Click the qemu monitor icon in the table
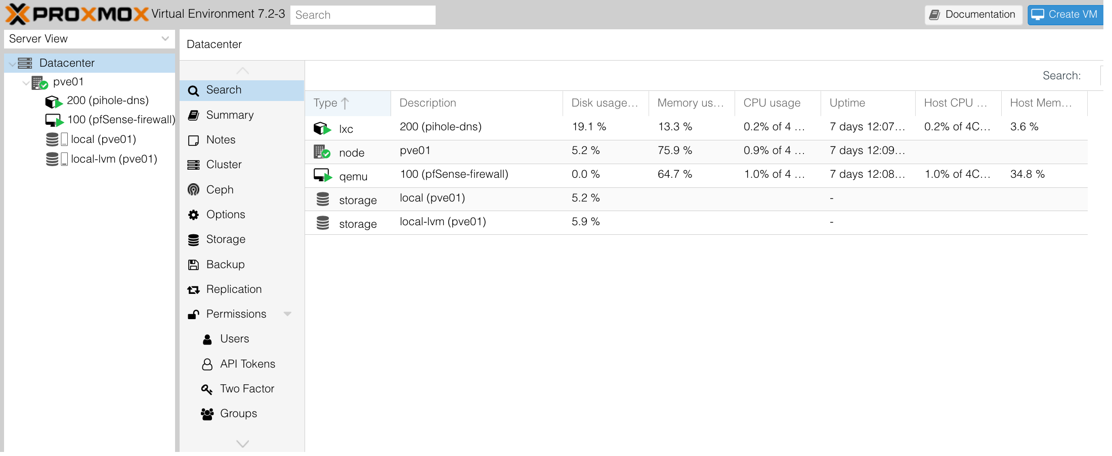This screenshot has height=456, width=1112. pyautogui.click(x=323, y=175)
